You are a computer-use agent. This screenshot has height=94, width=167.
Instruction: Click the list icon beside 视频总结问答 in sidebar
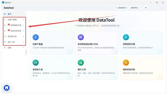5,31
